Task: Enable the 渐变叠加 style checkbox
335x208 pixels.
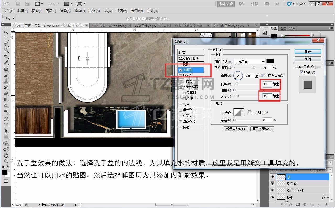Action: coord(180,116)
